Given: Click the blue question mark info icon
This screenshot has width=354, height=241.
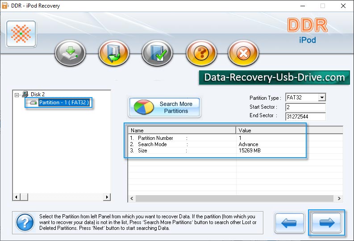Looking at the screenshot, I should click(x=25, y=223).
